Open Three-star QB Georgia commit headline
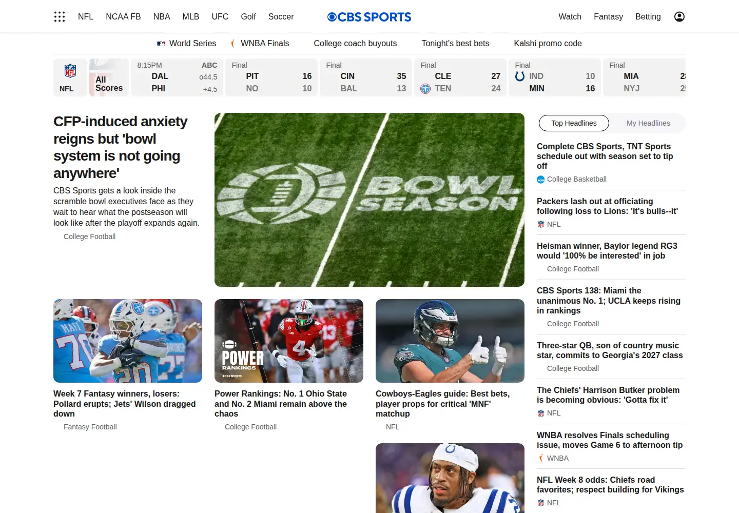The height and width of the screenshot is (513, 739). pyautogui.click(x=610, y=350)
